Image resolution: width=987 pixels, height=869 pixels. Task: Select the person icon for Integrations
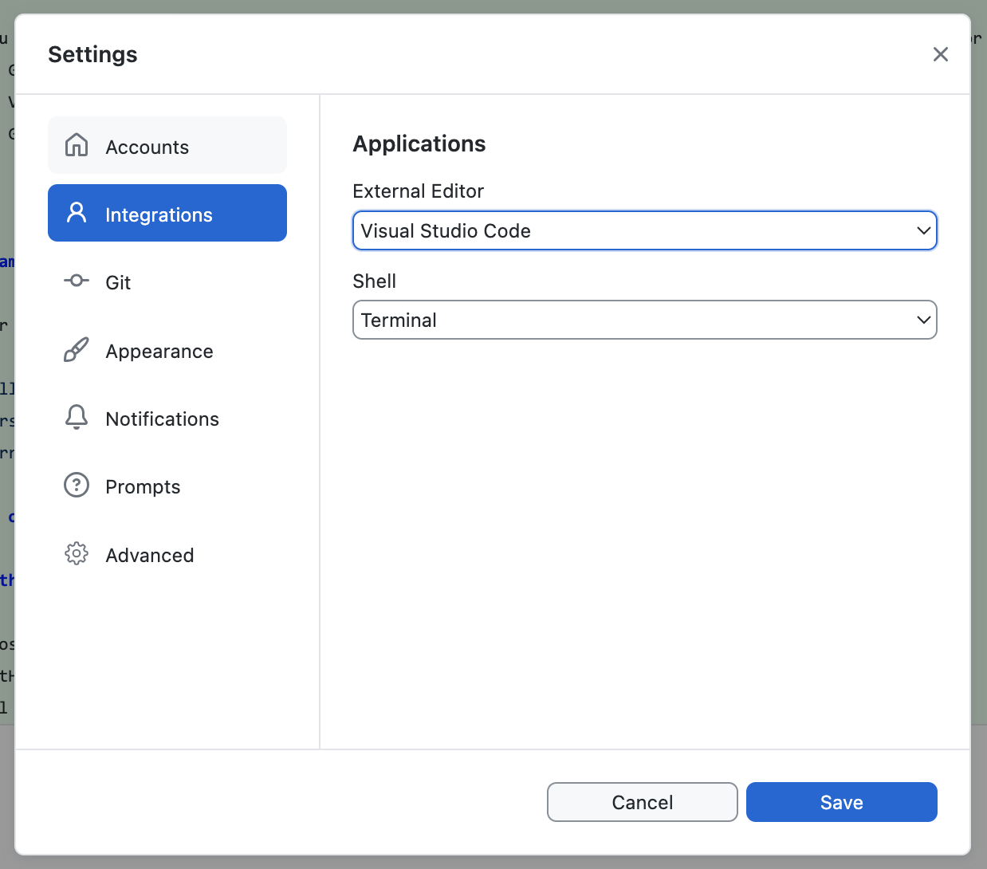coord(76,213)
